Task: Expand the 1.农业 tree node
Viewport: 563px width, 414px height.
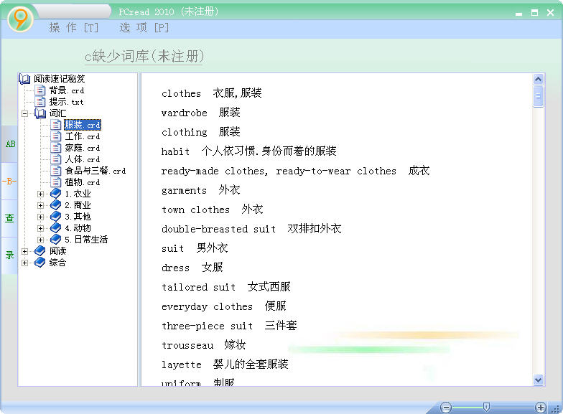Action: pos(41,194)
